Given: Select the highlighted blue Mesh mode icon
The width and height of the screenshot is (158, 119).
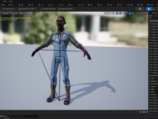Looking at the screenshot, I should click(149, 9).
